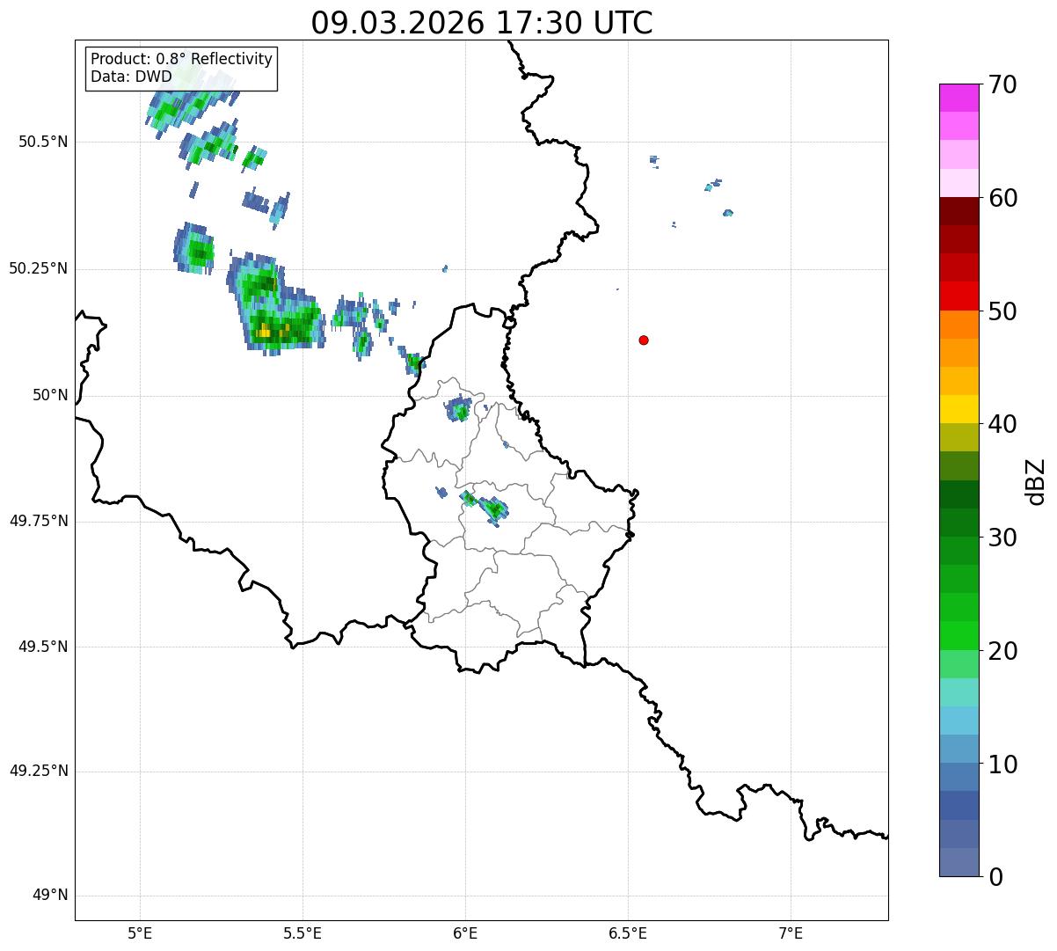The height and width of the screenshot is (951, 1057).
Task: Click the 20 tick on the colorbar
Action: pyautogui.click(x=1002, y=651)
